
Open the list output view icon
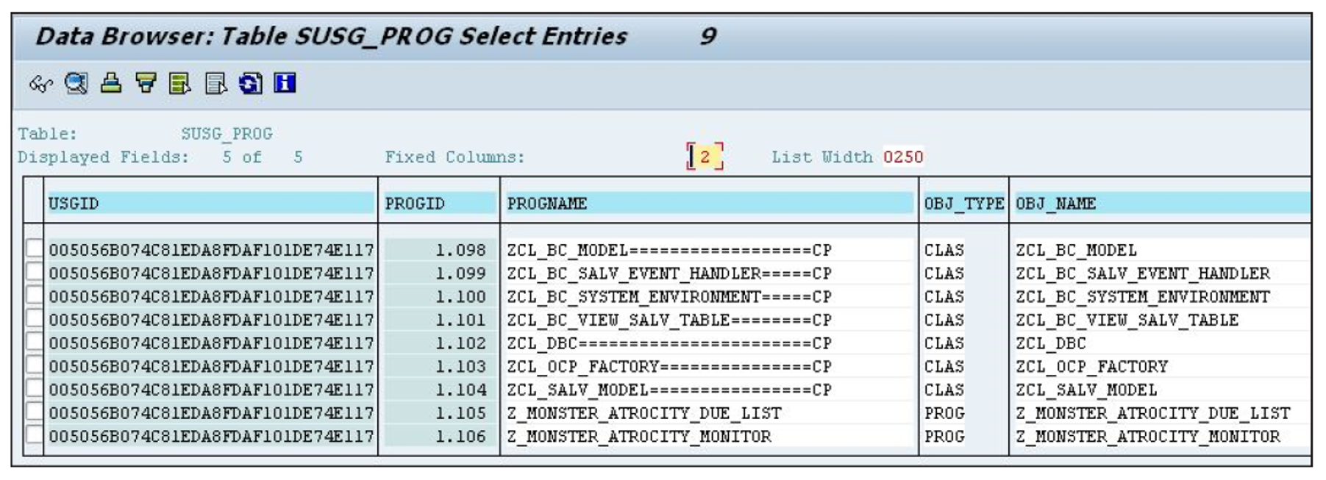[215, 85]
